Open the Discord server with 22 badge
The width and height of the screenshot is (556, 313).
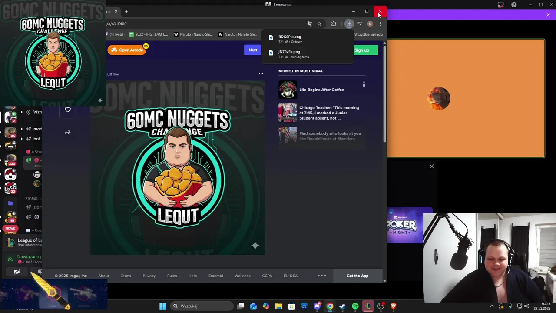point(10,188)
